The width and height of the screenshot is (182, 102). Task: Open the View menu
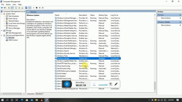pyautogui.click(x=14, y=5)
